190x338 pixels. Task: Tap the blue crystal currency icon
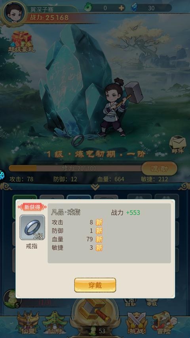[x=134, y=8]
